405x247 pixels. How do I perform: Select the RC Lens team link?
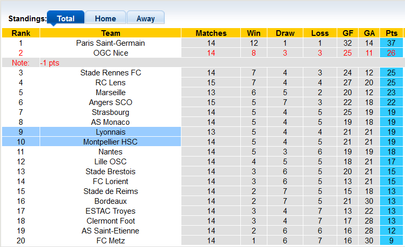[111, 83]
